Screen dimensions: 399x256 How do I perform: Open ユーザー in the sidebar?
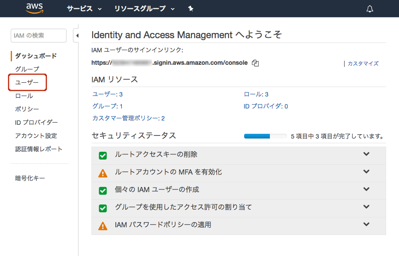[x=27, y=82]
